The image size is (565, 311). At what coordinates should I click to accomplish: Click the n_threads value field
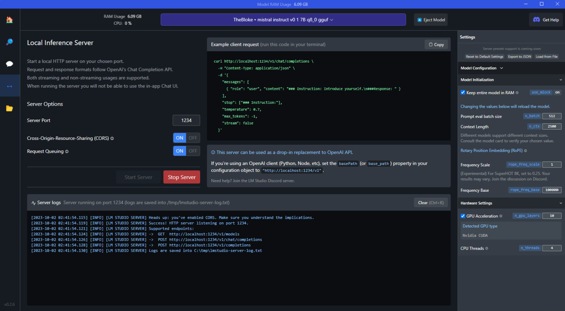[x=552, y=248]
